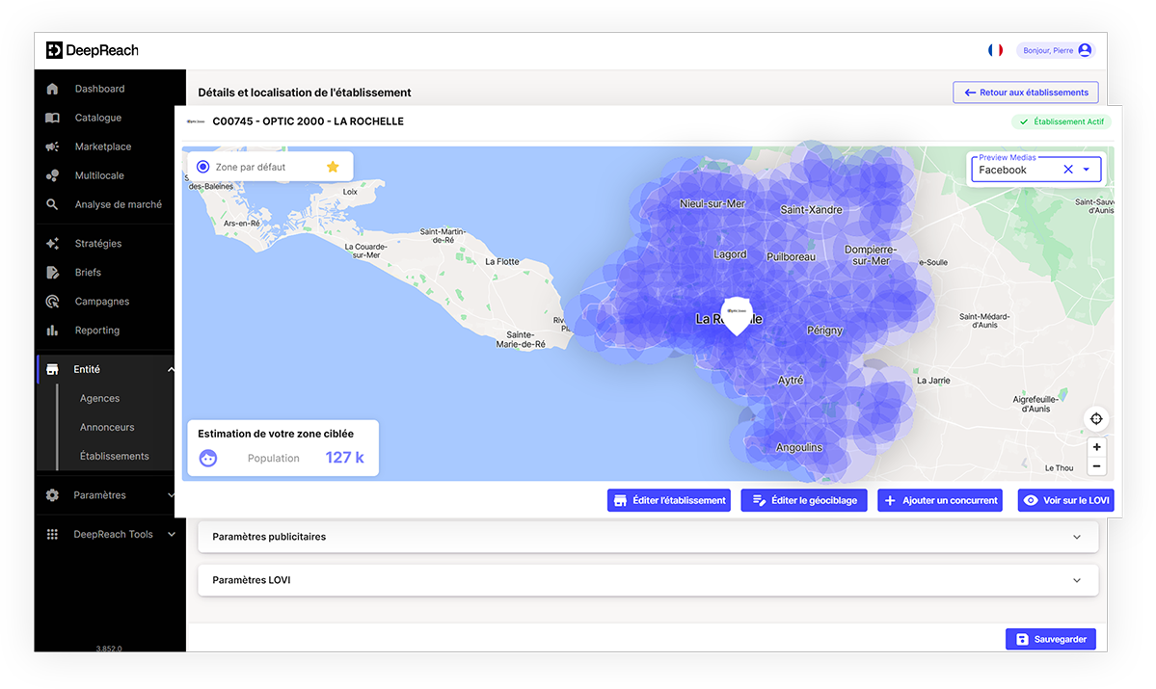The height and width of the screenshot is (689, 1156).
Task: Click the Paramètres gear icon
Action: click(52, 495)
